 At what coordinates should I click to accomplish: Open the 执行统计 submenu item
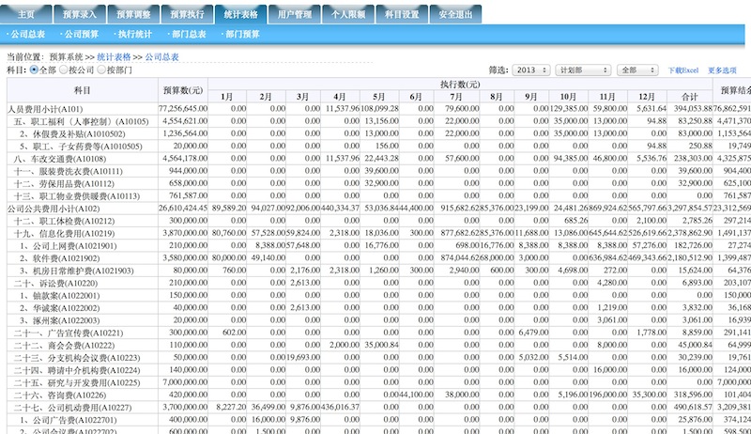[133, 35]
